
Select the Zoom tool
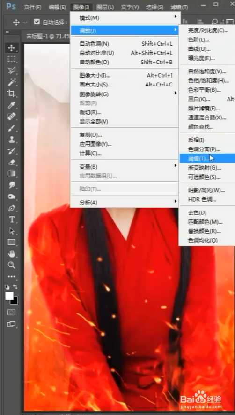(x=11, y=265)
